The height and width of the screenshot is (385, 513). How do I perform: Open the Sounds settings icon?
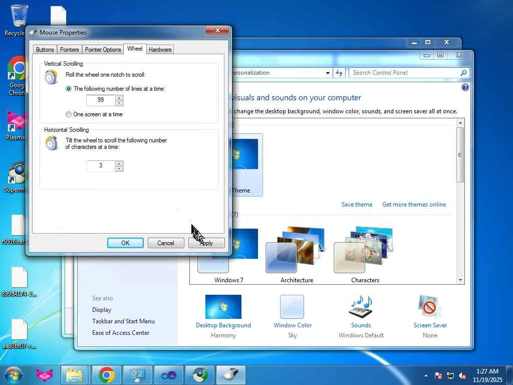[x=361, y=307]
